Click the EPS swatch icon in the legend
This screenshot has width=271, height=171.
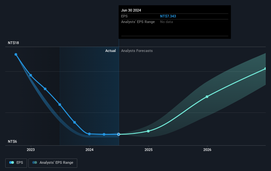coord(12,162)
